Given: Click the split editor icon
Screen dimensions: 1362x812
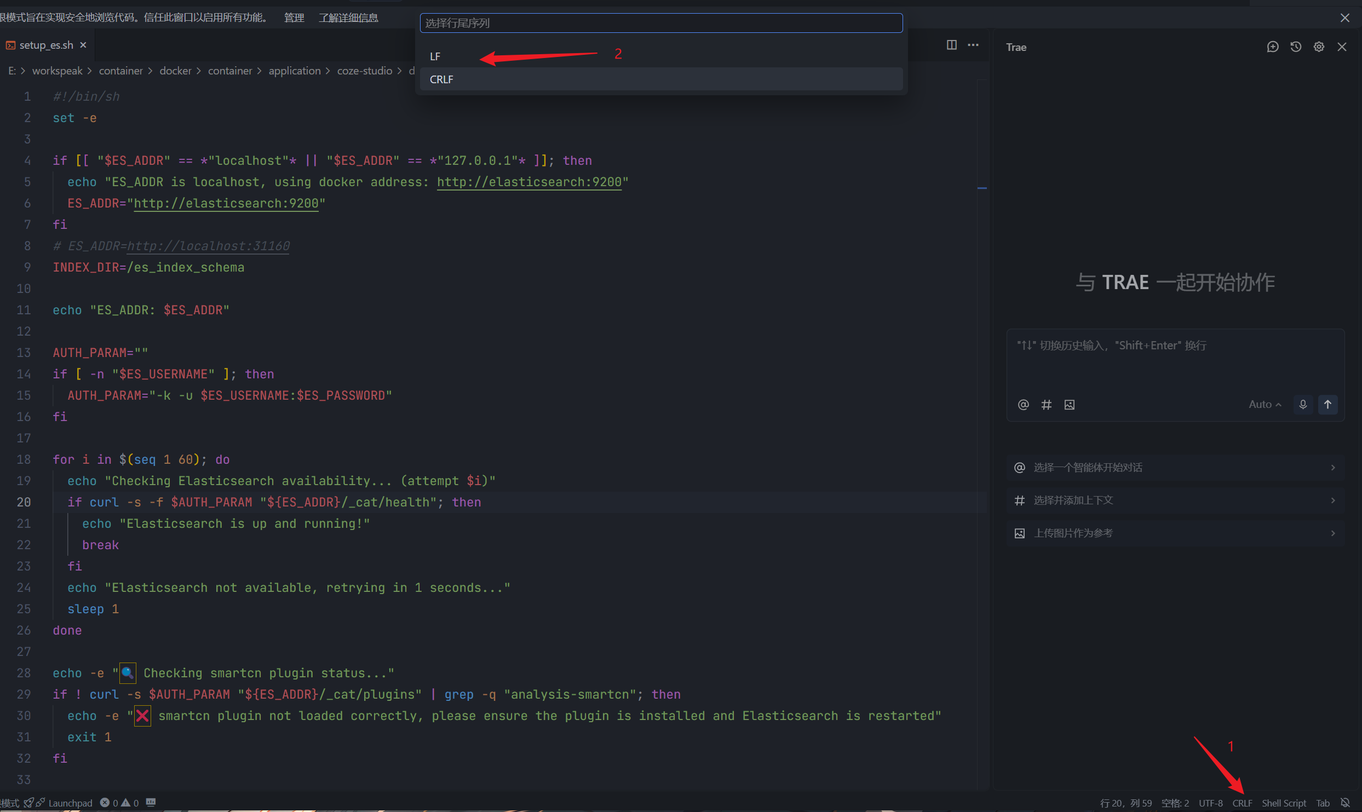Looking at the screenshot, I should click(x=951, y=45).
